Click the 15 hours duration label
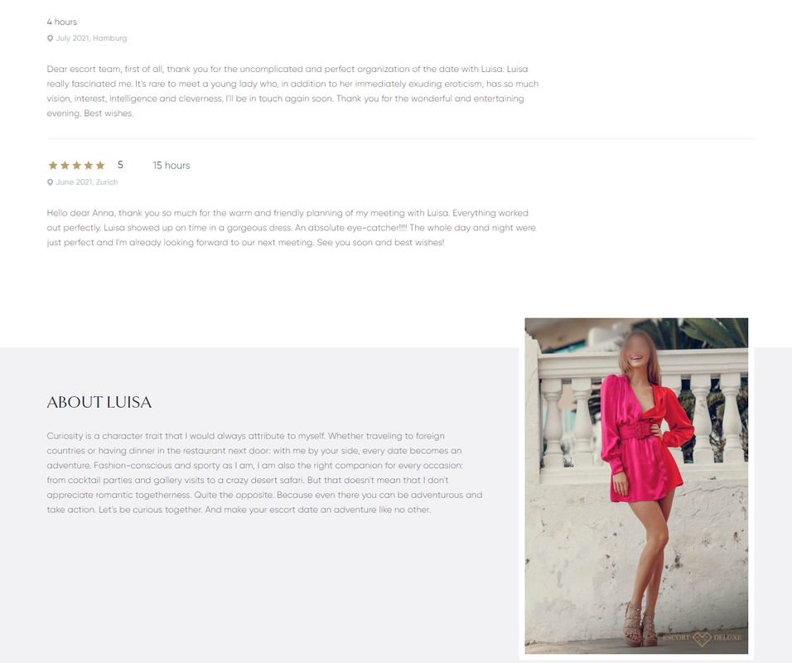 click(x=171, y=165)
